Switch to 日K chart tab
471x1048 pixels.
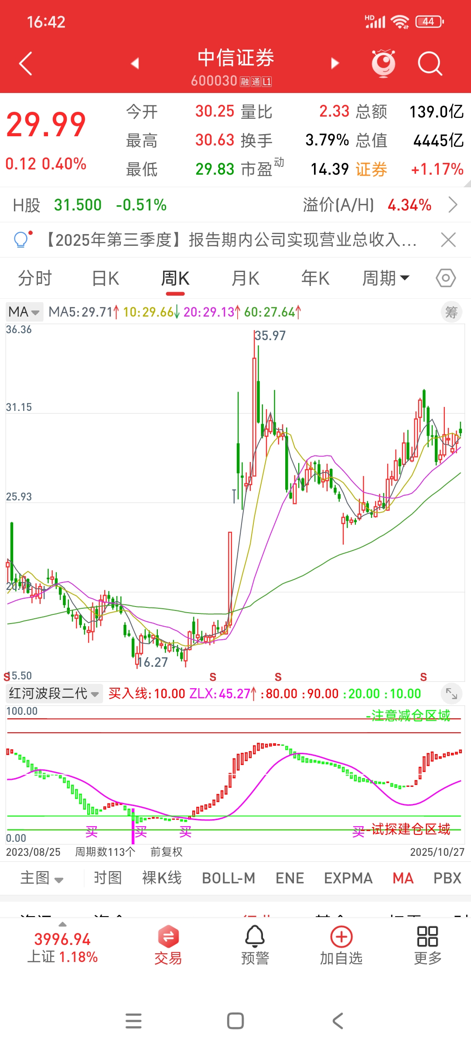tap(106, 278)
